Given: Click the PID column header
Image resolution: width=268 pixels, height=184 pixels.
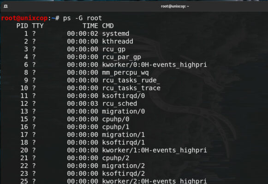Looking at the screenshot, I should pyautogui.click(x=22, y=26).
